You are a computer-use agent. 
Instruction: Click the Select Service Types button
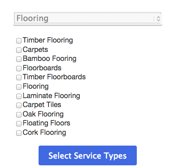tap(87, 155)
